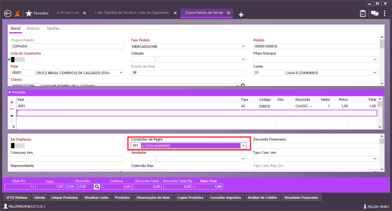
Task: Open the three-dot options menu
Action: coord(385,13)
